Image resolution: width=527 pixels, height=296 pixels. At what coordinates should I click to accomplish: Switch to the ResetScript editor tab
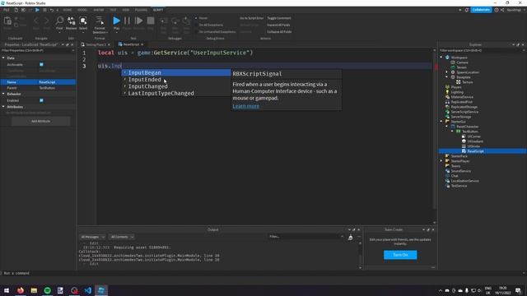[x=131, y=44]
